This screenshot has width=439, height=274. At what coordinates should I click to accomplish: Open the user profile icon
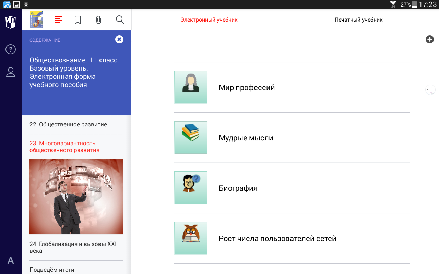click(x=11, y=72)
